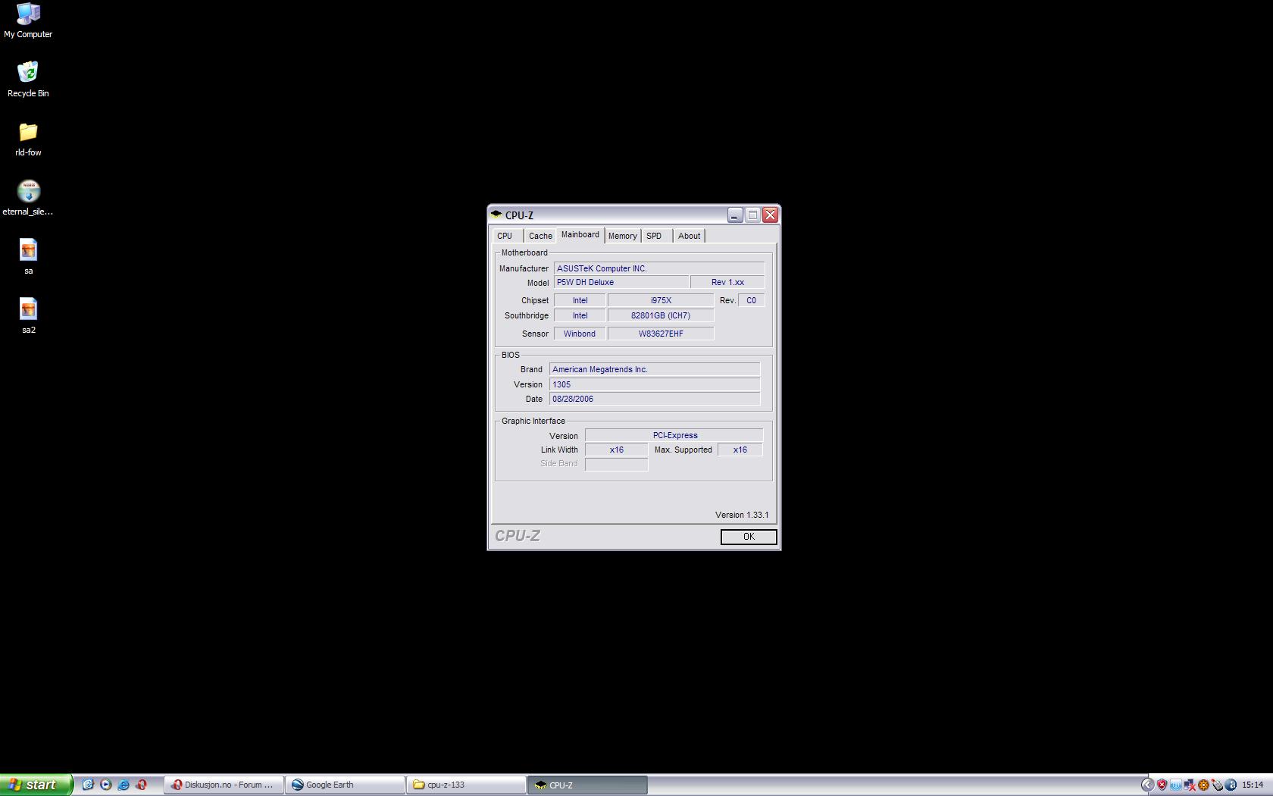Viewport: 1273px width, 796px height.
Task: Click the chipset revision value C0
Action: tap(751, 300)
